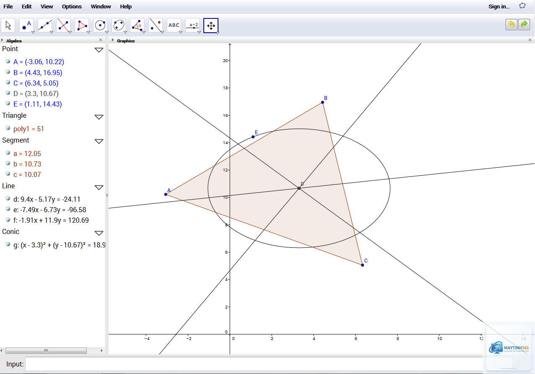Select segment c = 10.07 entry
Screen dimensions: 535x374
pos(27,174)
